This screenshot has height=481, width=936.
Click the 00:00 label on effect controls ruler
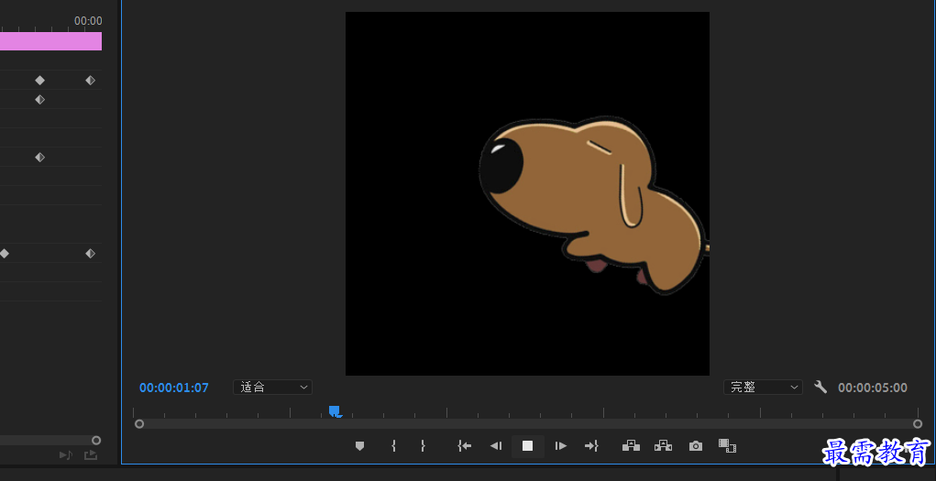click(x=88, y=21)
